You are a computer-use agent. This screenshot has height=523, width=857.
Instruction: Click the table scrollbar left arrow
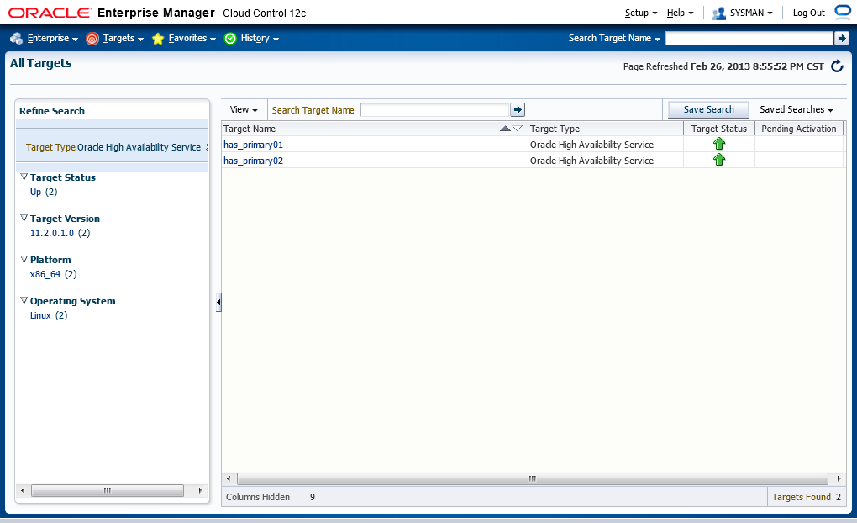229,478
